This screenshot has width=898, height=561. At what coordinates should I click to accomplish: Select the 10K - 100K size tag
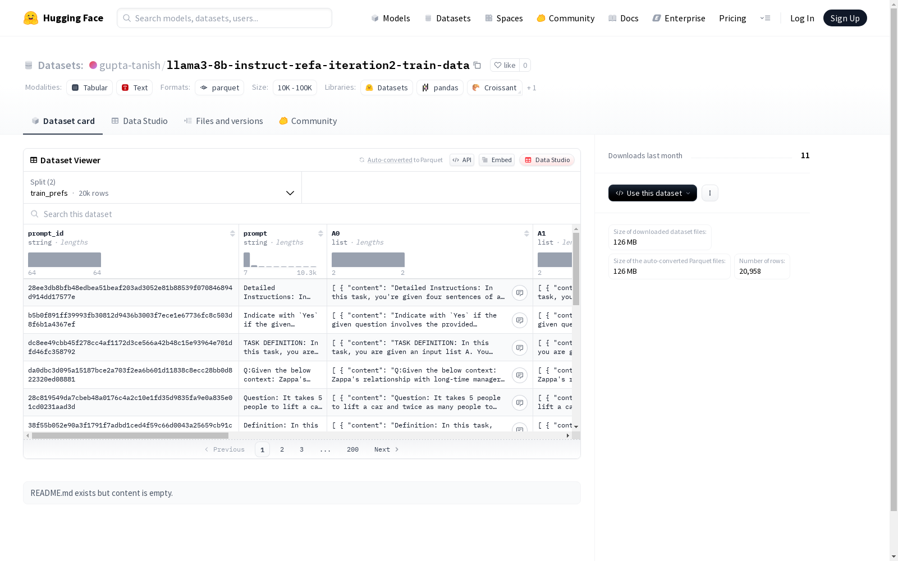click(295, 88)
